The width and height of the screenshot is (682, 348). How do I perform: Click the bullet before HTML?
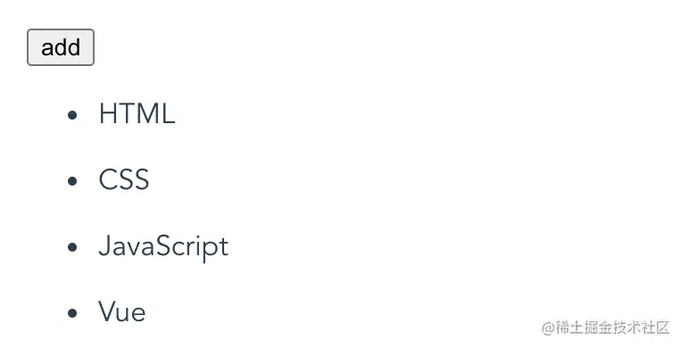pyautogui.click(x=72, y=115)
